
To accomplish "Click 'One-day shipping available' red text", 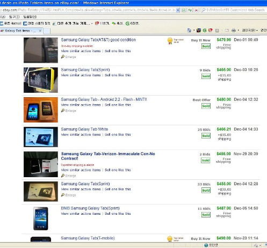I will click(77, 46).
